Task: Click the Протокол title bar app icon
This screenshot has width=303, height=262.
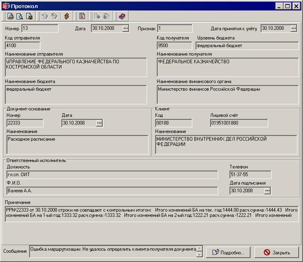Action: click(x=6, y=6)
